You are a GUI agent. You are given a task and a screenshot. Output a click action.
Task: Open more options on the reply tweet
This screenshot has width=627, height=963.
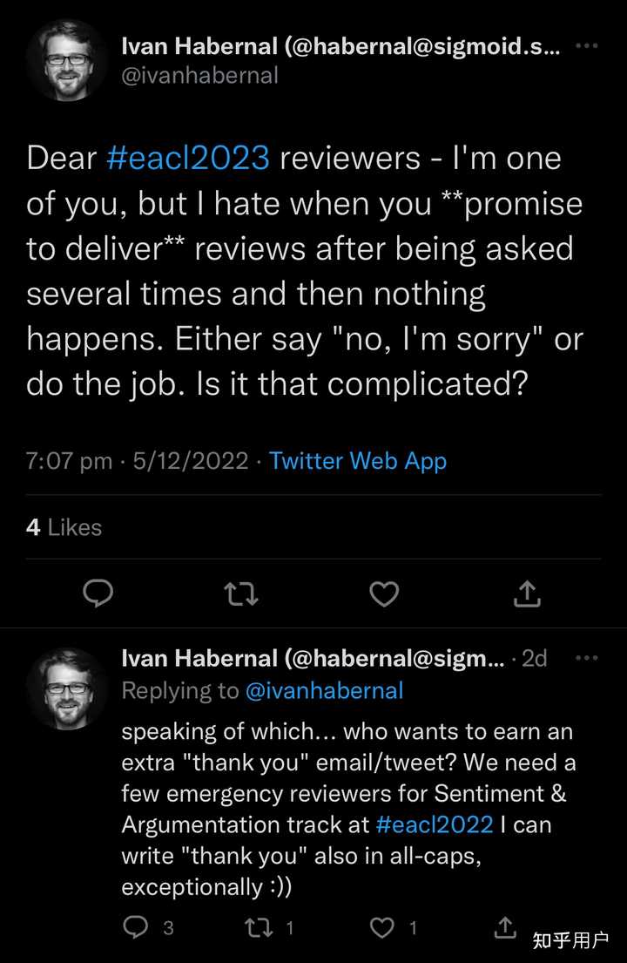pyautogui.click(x=587, y=659)
